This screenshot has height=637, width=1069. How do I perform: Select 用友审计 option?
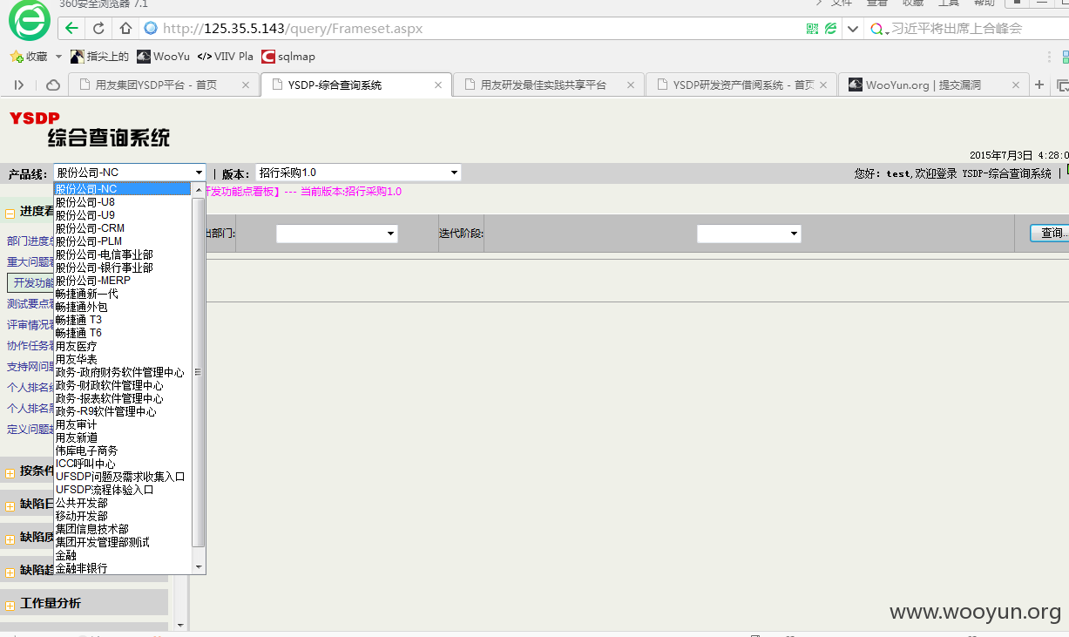[x=122, y=424]
